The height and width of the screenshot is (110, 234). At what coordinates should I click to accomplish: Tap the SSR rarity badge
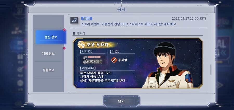[81, 44]
